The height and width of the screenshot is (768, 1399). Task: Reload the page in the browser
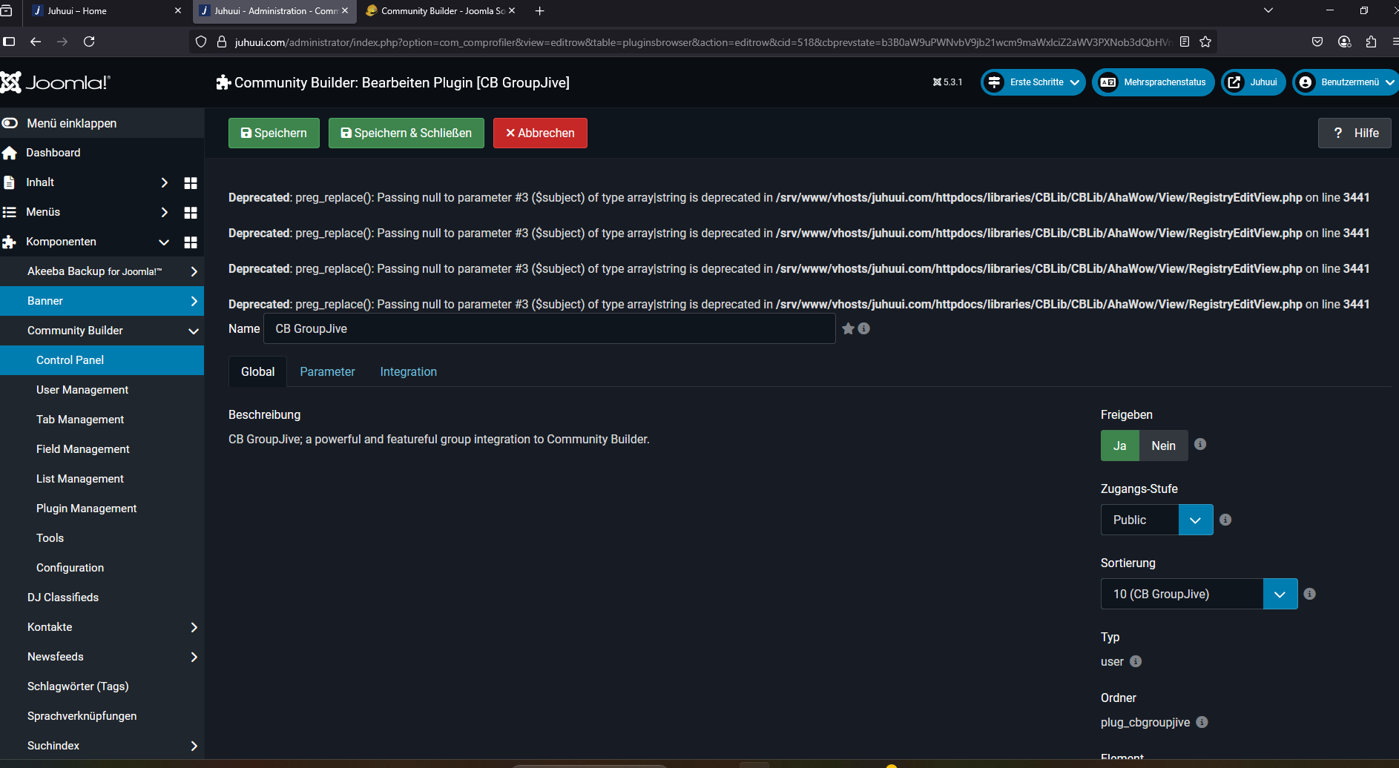(x=89, y=42)
